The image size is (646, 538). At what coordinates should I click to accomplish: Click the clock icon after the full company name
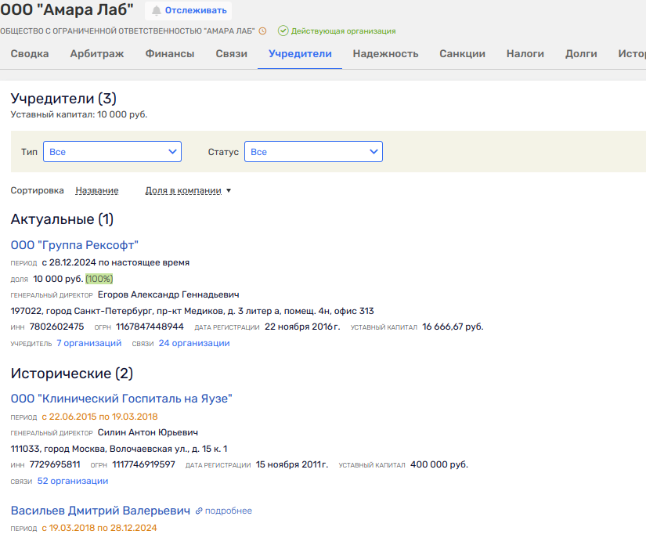click(262, 31)
